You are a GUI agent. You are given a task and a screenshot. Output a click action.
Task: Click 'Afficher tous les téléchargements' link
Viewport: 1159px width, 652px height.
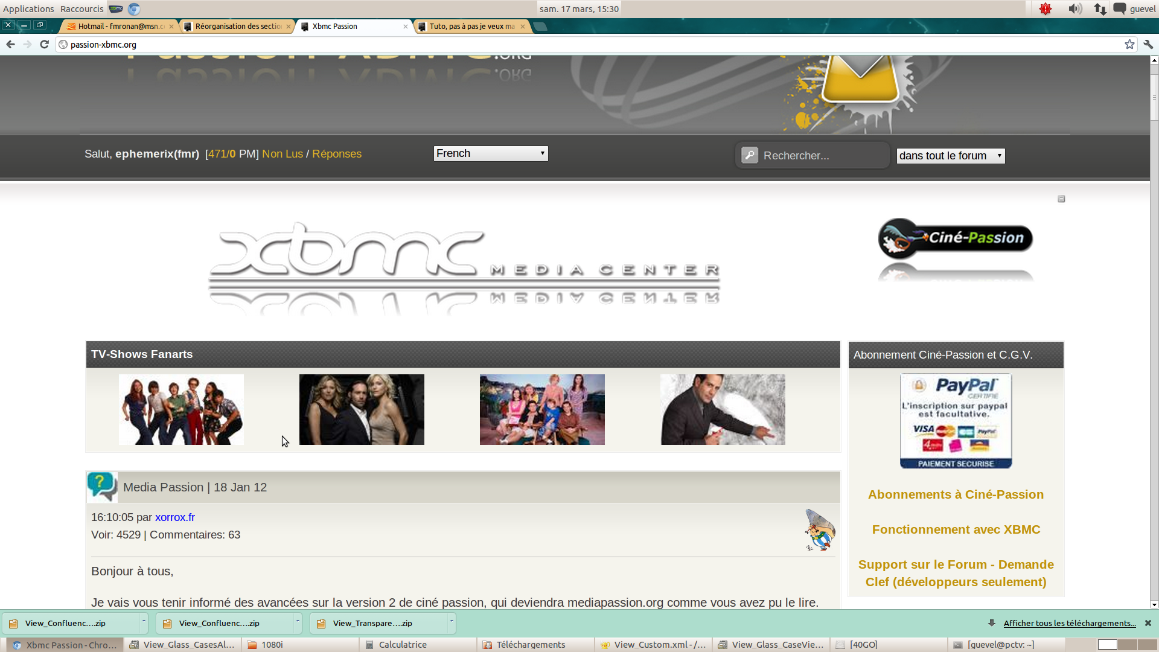(x=1070, y=623)
